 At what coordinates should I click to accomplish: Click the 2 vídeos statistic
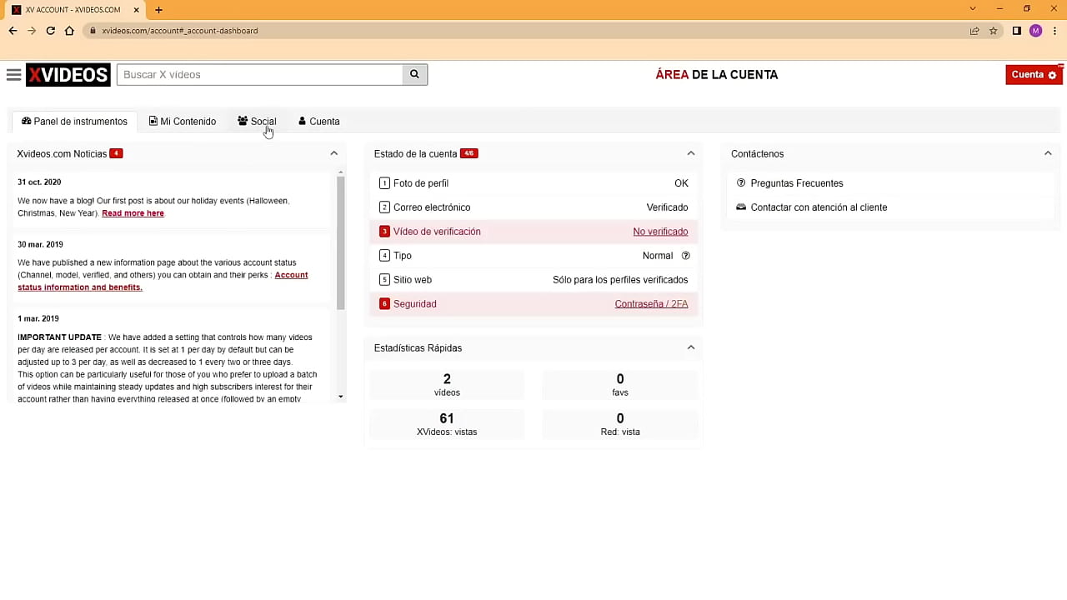tap(447, 385)
